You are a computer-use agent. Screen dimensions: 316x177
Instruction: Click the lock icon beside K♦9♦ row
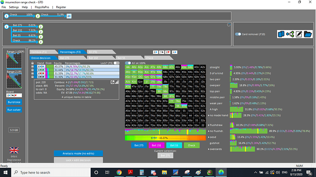(x=33, y=66)
